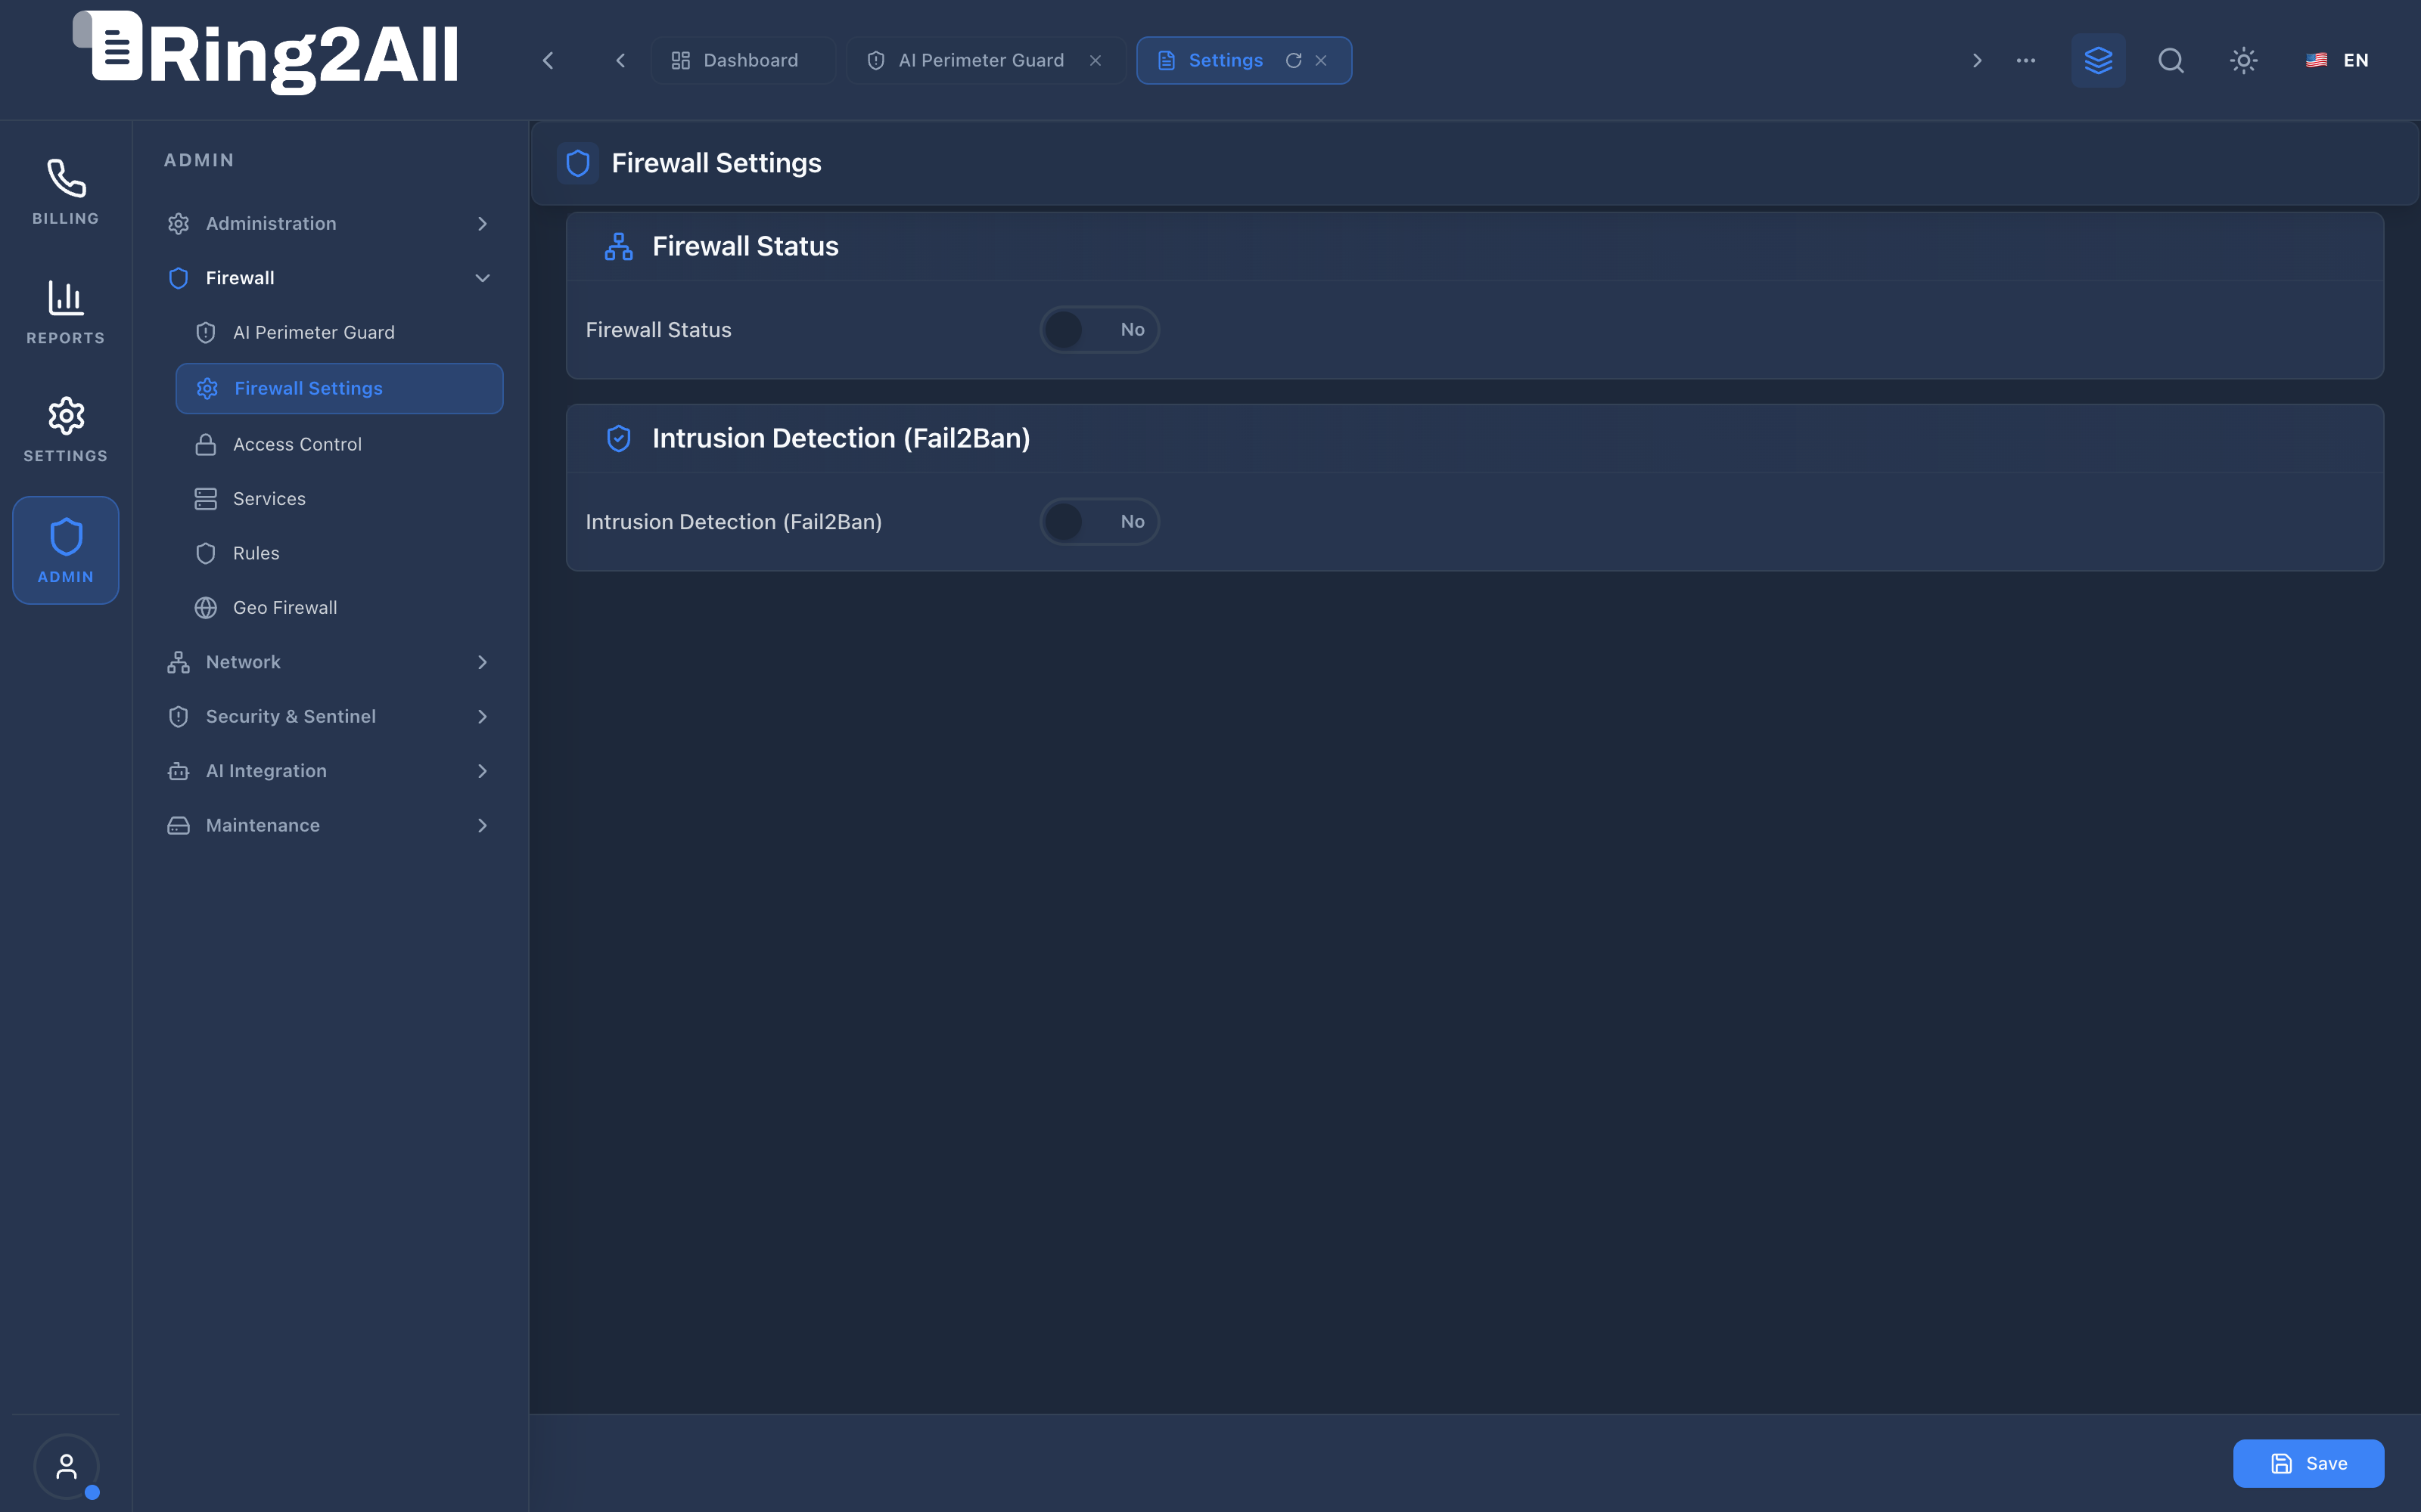Expand the Maintenance chevron

[x=482, y=825]
